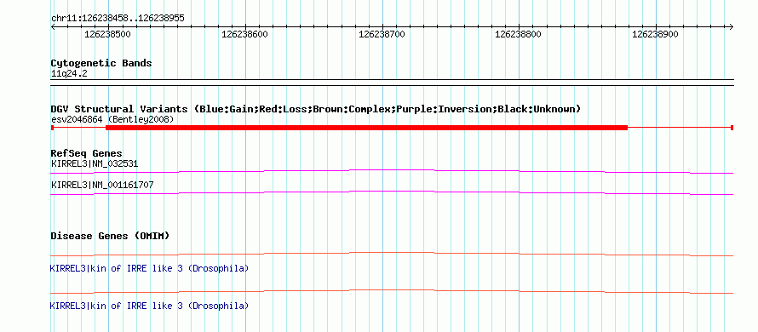Click the 126238600 ruler tick label
Screen dimensions: 758x332
[x=244, y=34]
